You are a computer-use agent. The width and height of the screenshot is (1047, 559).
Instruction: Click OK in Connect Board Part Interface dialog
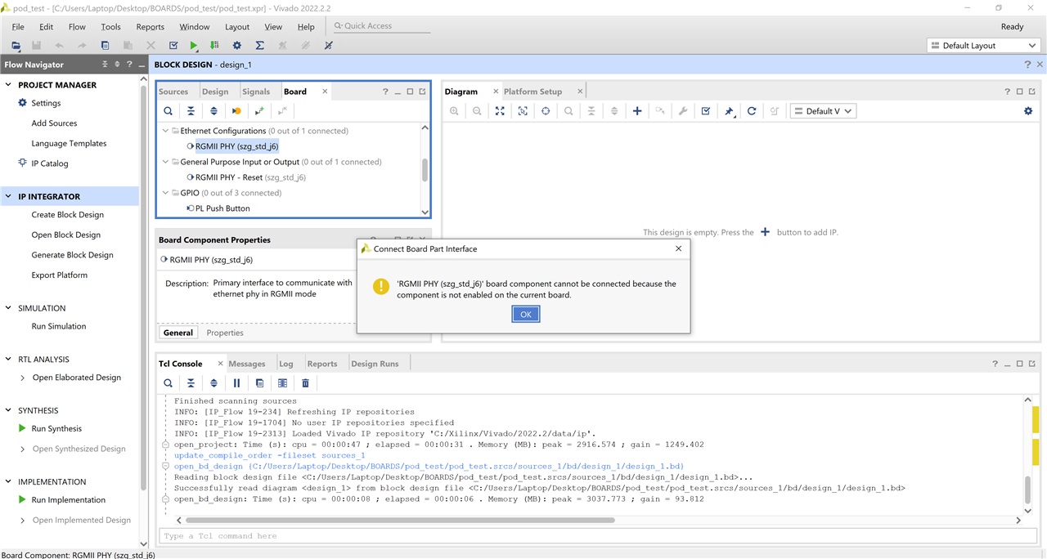click(x=526, y=314)
